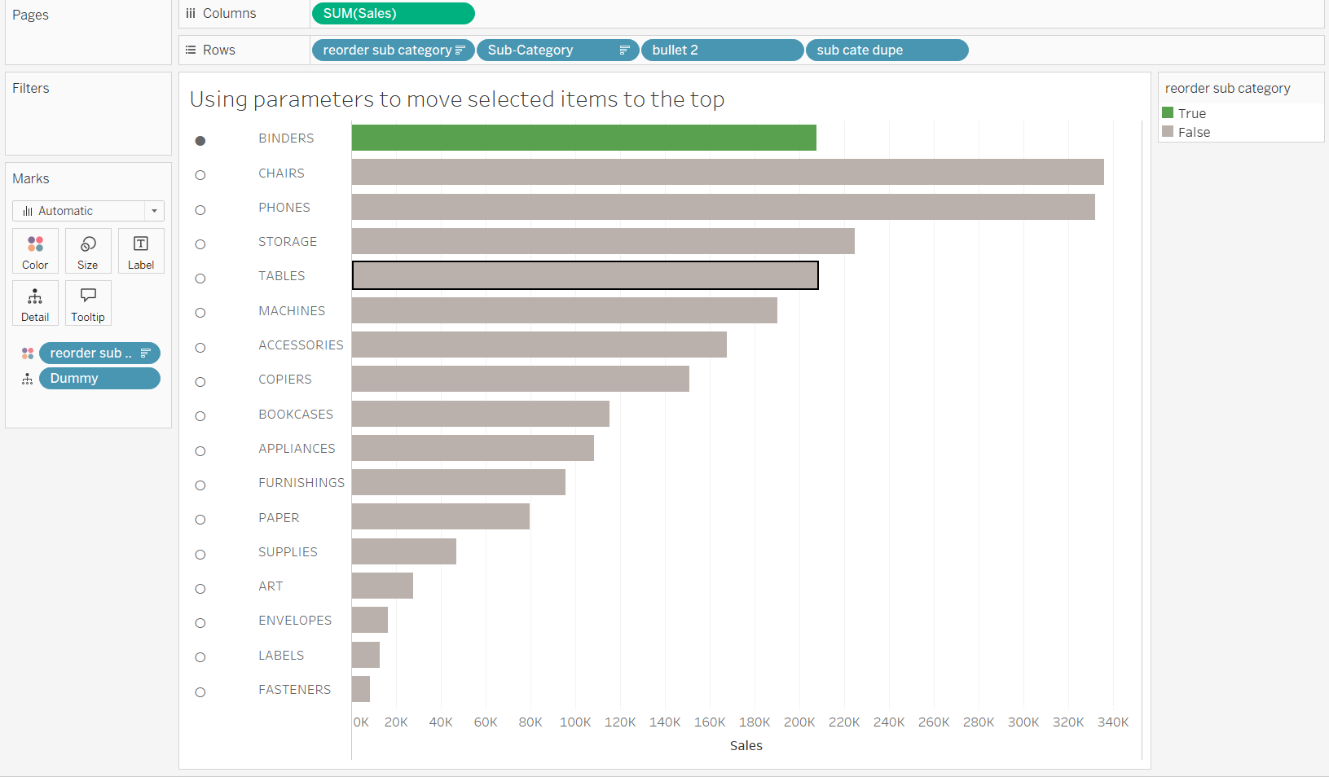The width and height of the screenshot is (1329, 777).
Task: Click the green True legend swatch
Action: pyautogui.click(x=1168, y=113)
